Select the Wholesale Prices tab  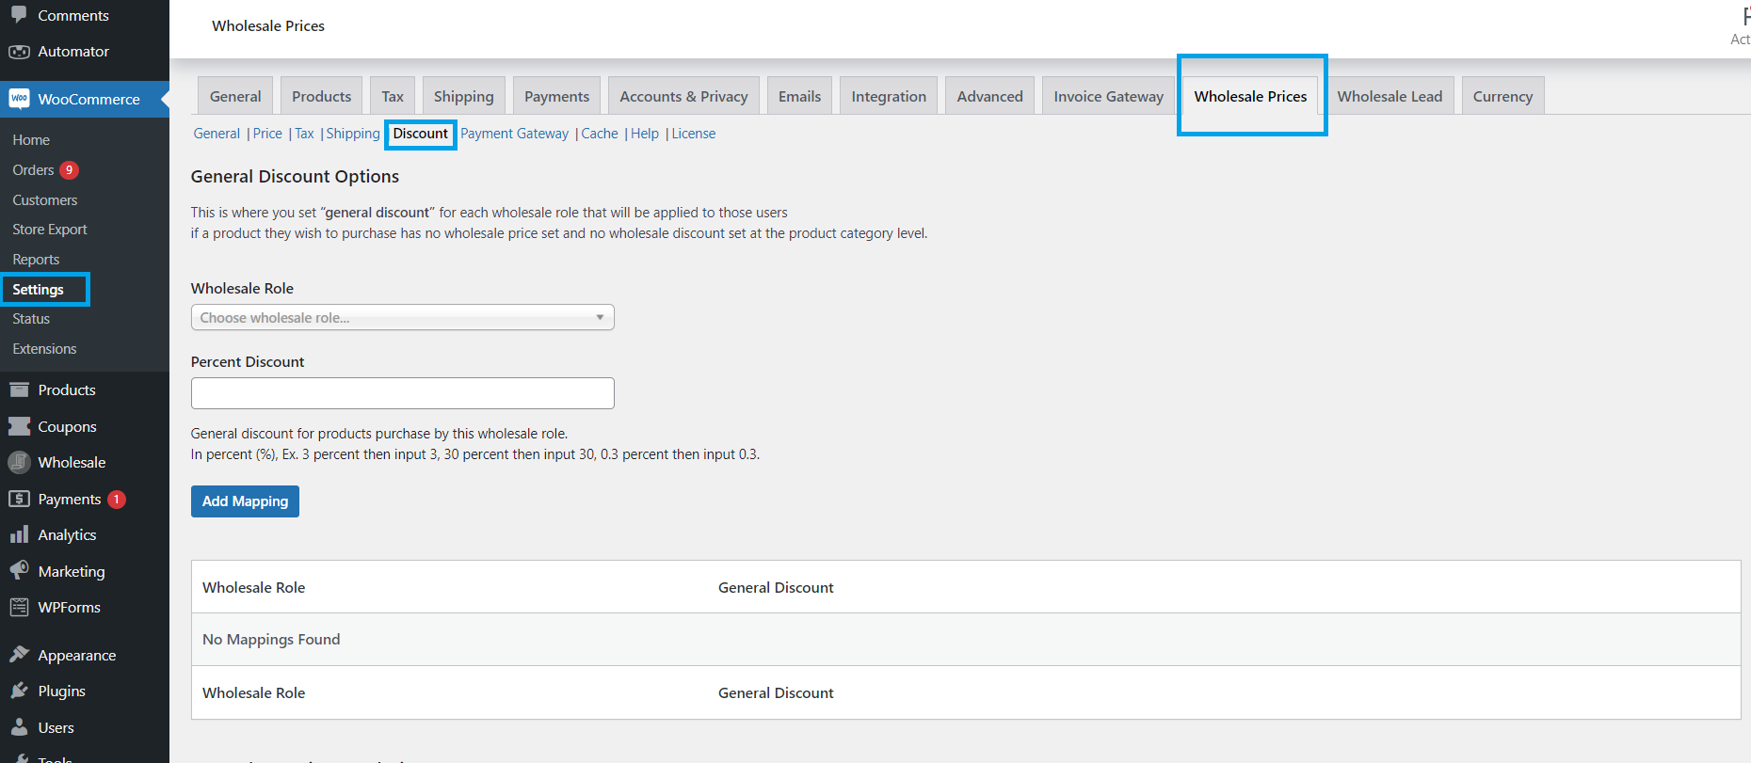(1250, 96)
